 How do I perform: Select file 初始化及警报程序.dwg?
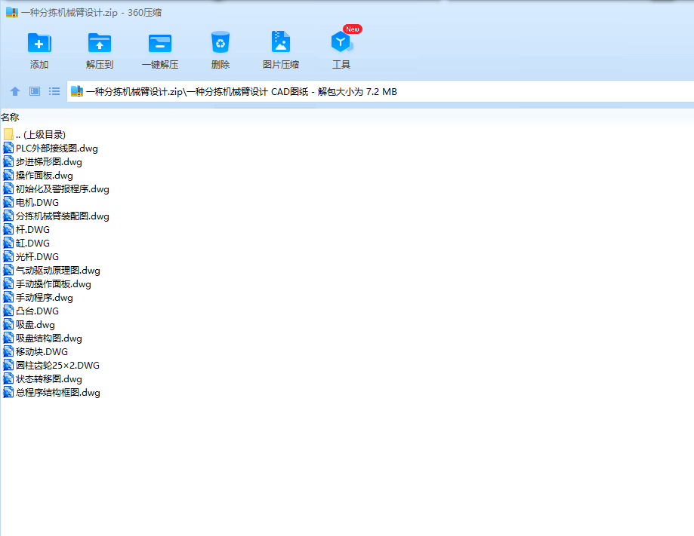tap(63, 189)
